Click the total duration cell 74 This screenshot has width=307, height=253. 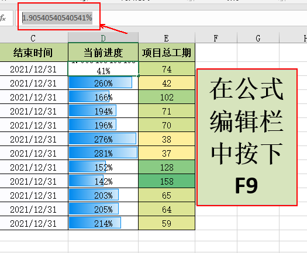(167, 69)
